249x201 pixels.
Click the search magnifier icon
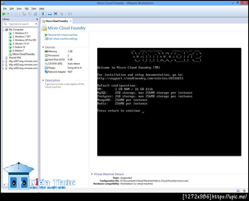(x=5, y=24)
